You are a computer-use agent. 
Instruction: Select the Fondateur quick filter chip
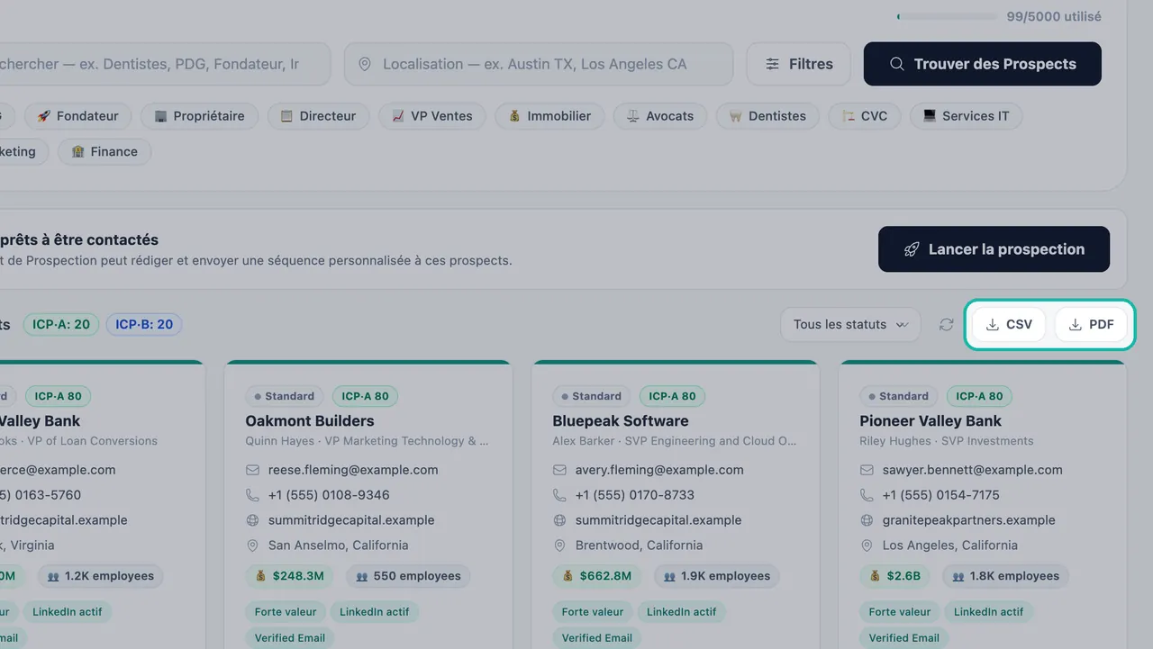point(77,116)
